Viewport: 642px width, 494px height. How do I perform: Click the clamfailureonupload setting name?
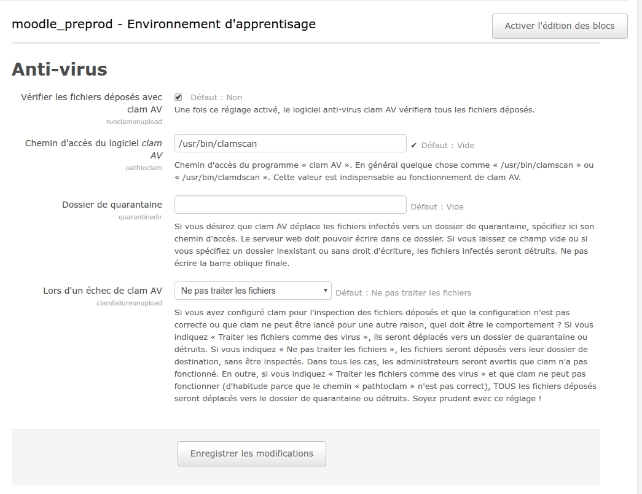tap(129, 303)
